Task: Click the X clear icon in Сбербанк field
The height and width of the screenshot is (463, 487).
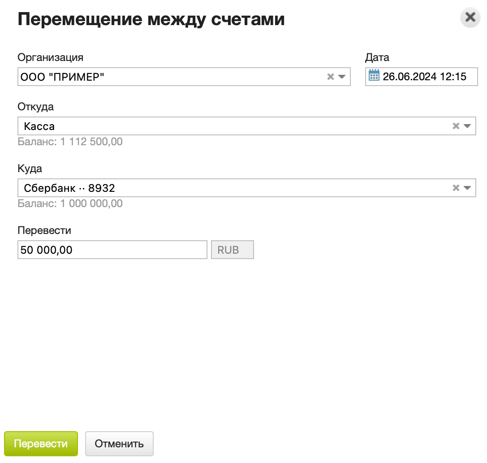Action: click(456, 188)
